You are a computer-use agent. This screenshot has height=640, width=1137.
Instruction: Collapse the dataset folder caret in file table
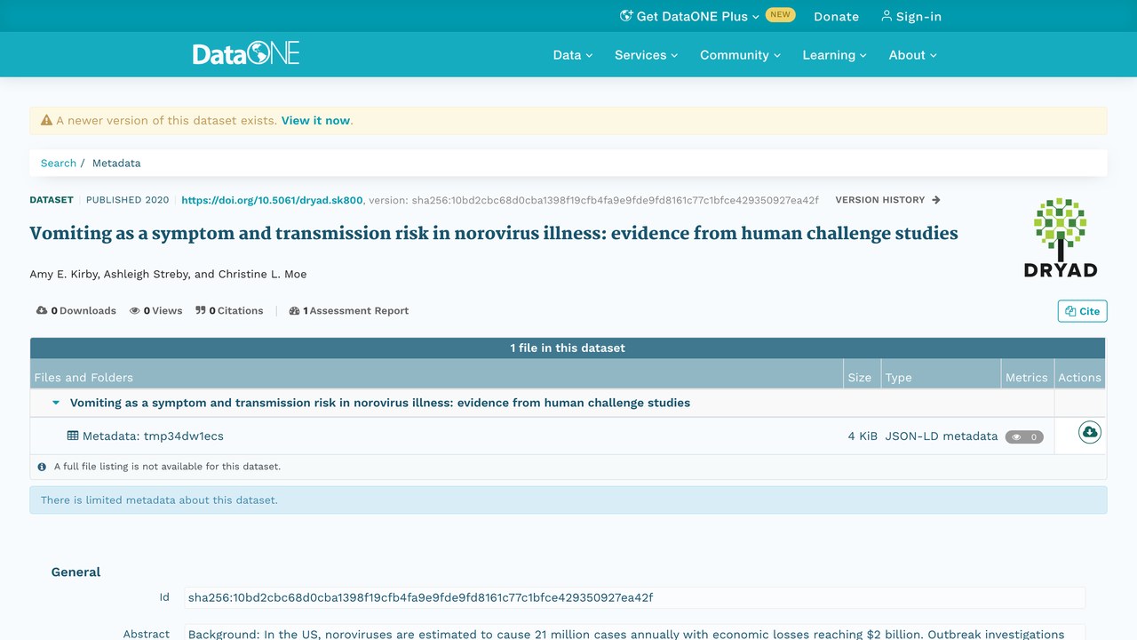[56, 403]
